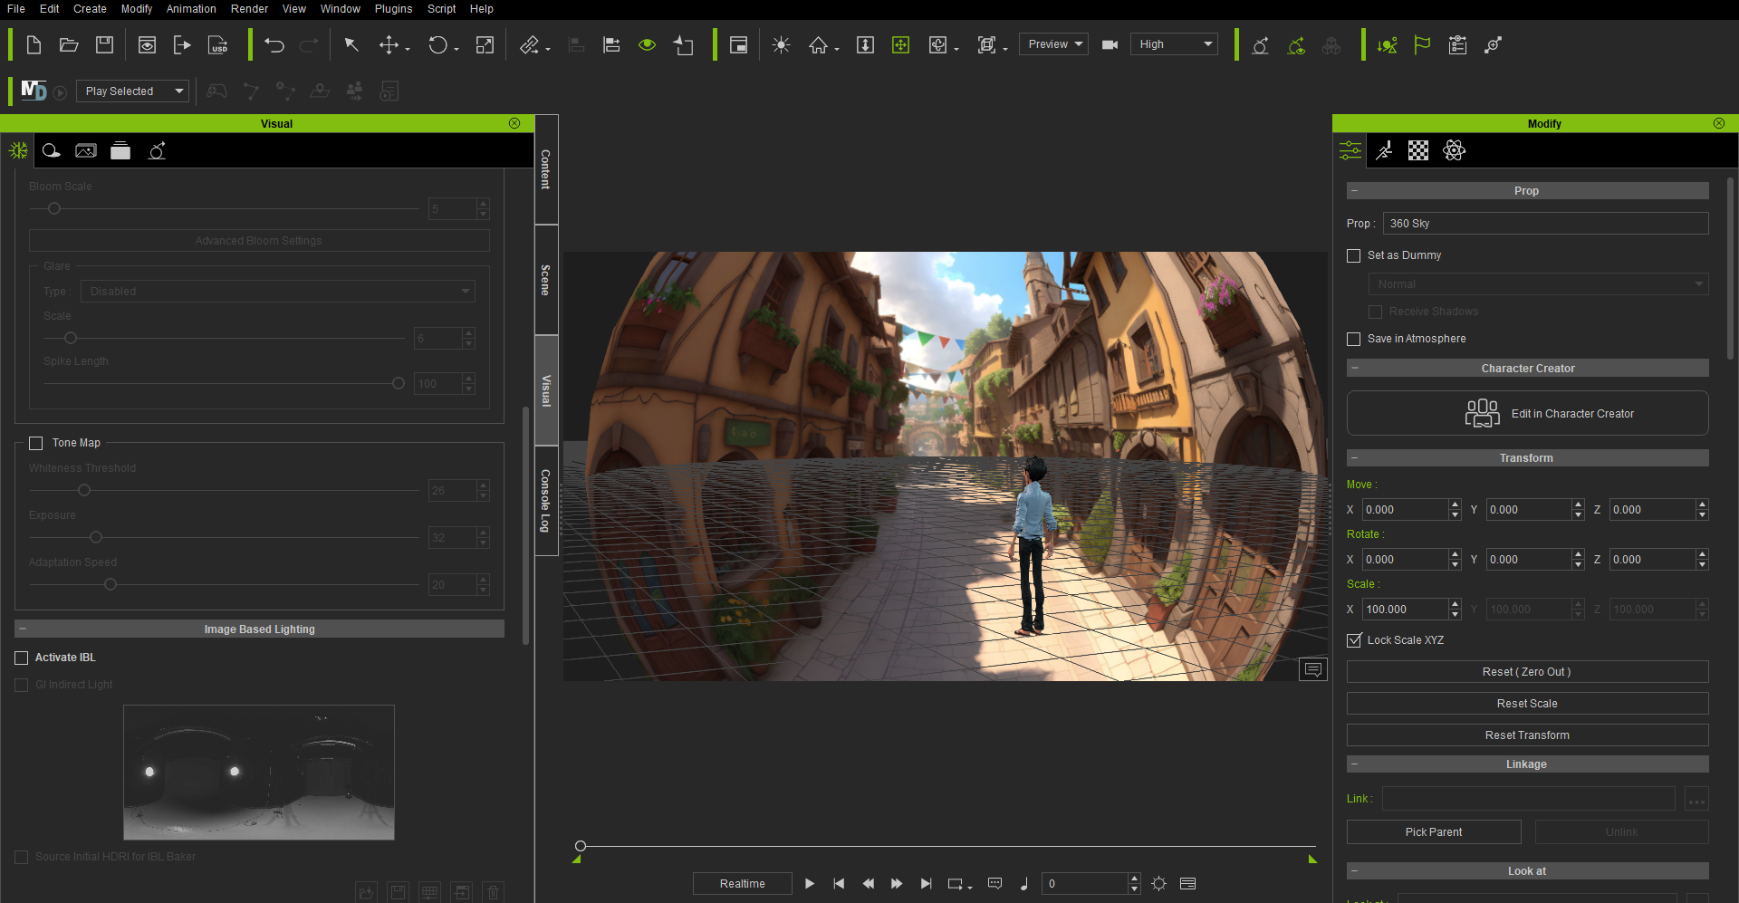Image resolution: width=1739 pixels, height=903 pixels.
Task: Enable the Activate IBL checkbox
Action: (22, 658)
